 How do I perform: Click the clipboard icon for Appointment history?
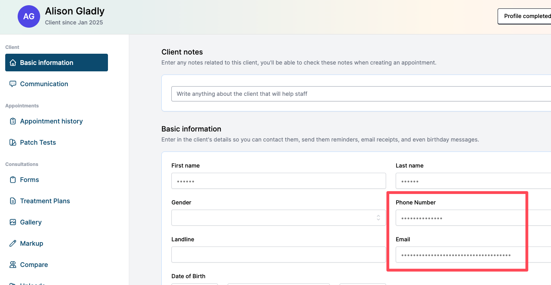click(13, 121)
